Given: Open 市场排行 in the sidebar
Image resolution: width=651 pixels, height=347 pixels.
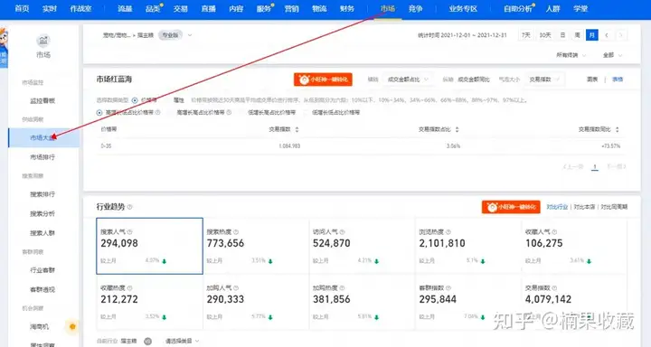Looking at the screenshot, I should [x=42, y=157].
